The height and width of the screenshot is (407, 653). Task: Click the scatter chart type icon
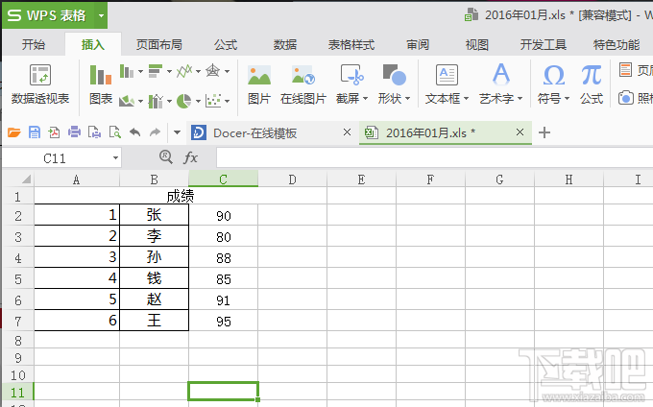point(213,101)
